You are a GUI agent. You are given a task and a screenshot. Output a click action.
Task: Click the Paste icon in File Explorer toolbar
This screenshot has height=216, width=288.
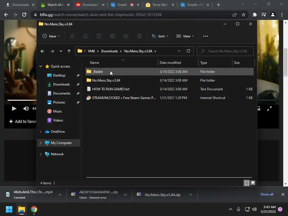tap(99, 36)
